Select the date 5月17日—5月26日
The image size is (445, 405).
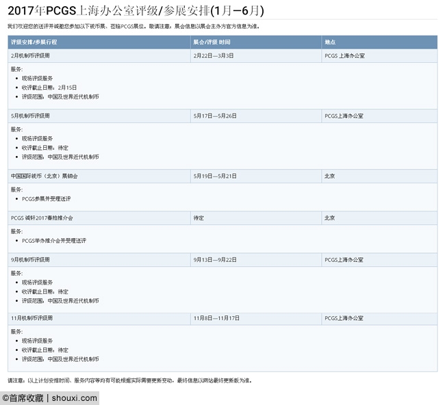(x=215, y=116)
